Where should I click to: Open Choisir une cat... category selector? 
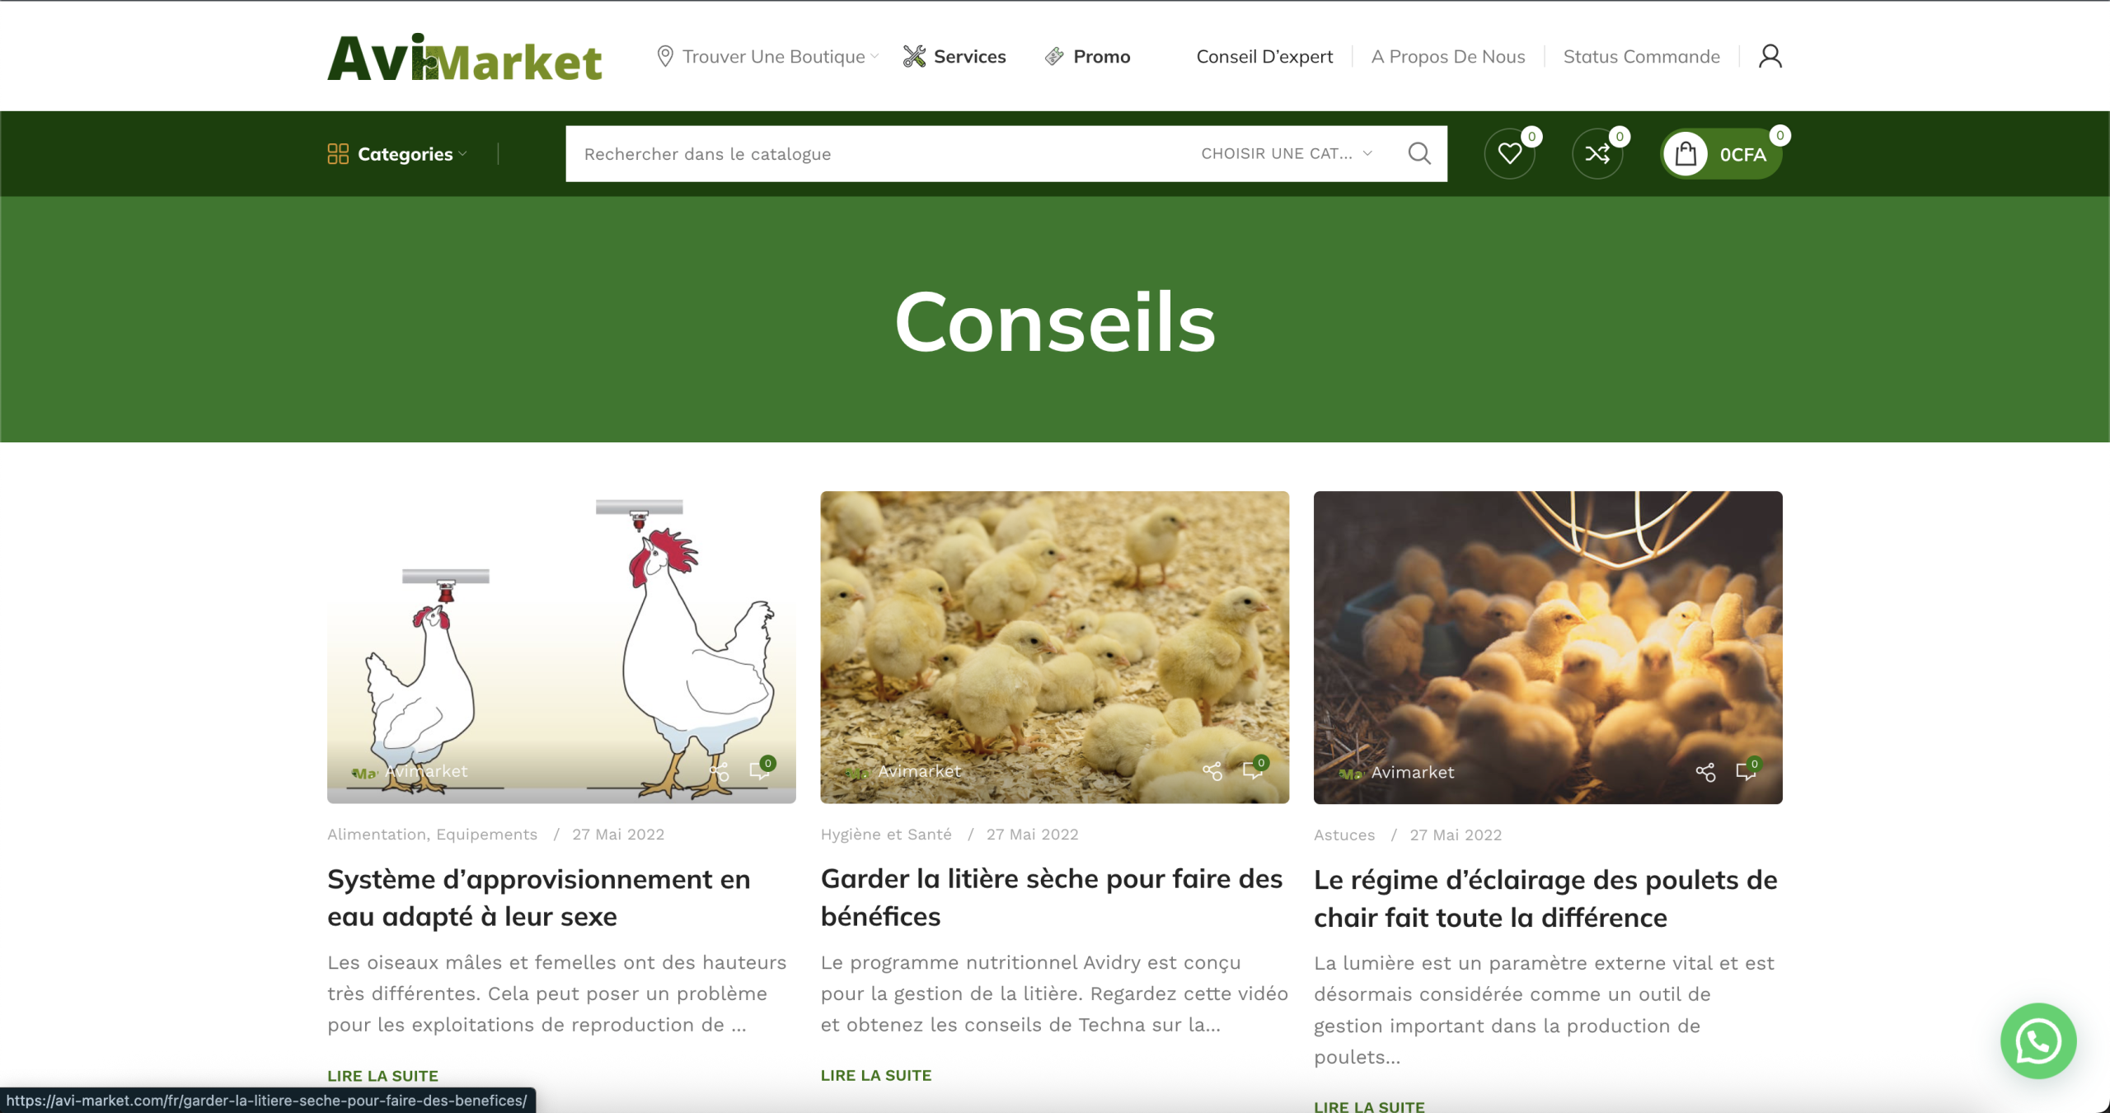(1286, 153)
